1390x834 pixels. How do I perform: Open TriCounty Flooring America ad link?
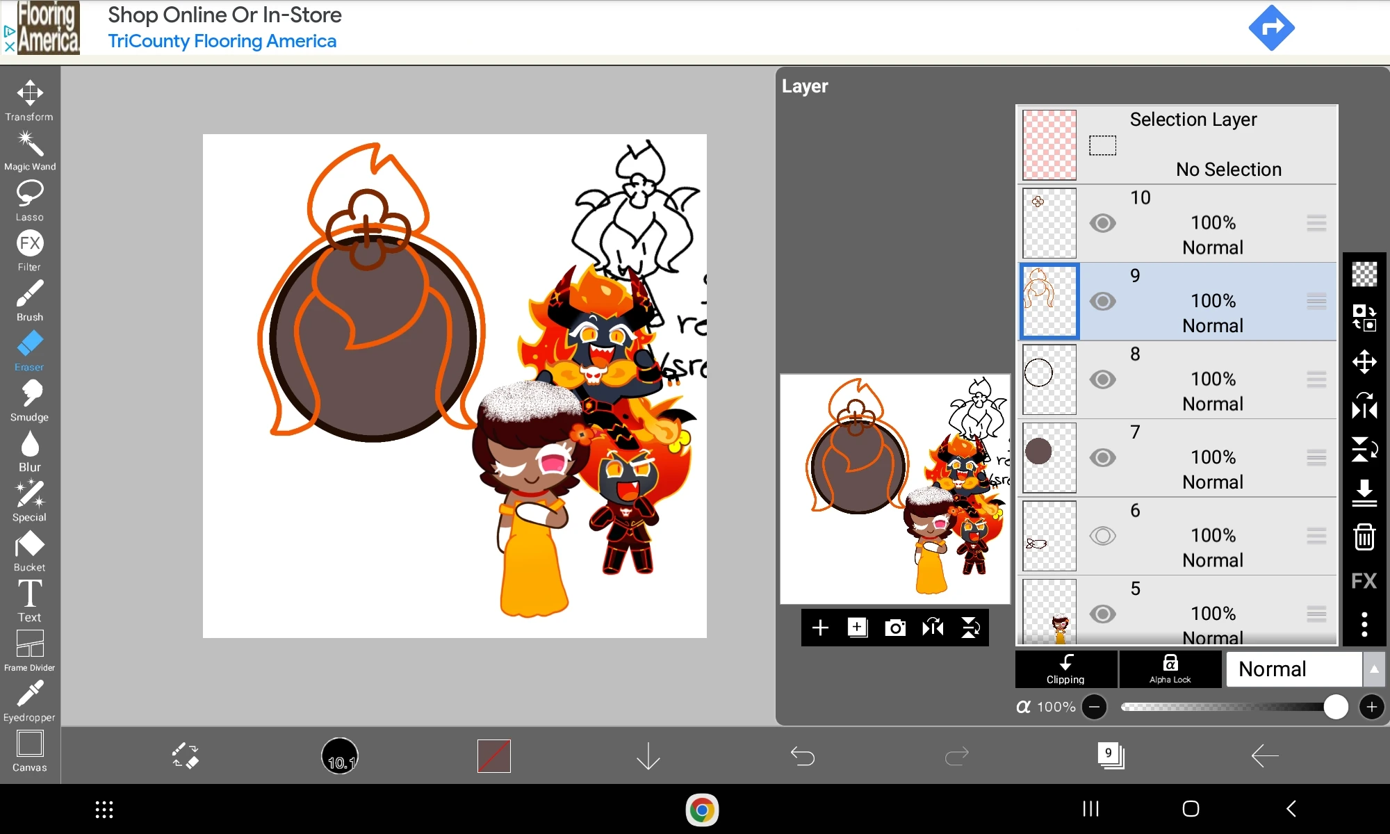222,41
